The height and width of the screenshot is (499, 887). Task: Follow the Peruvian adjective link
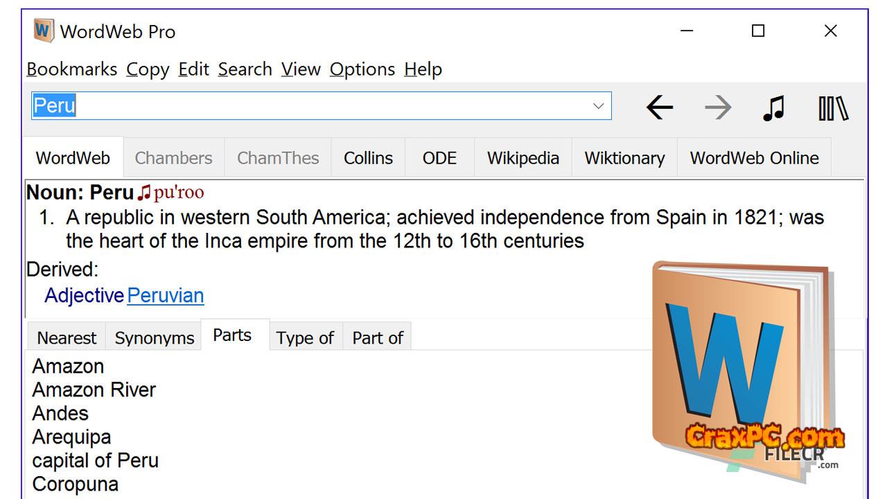(x=166, y=296)
